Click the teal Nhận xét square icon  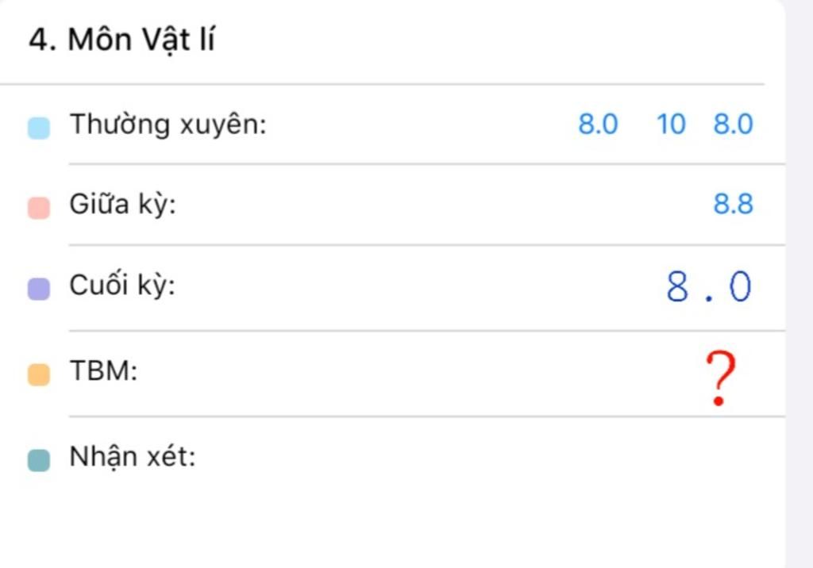tap(39, 459)
